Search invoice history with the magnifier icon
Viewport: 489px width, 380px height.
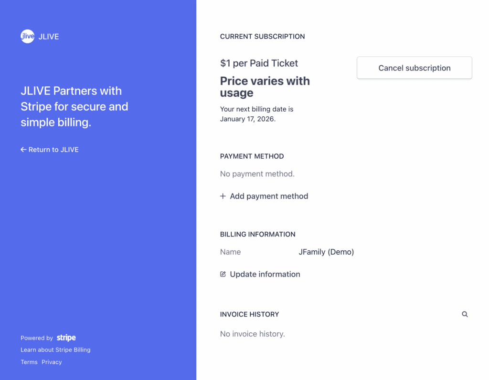click(x=465, y=314)
